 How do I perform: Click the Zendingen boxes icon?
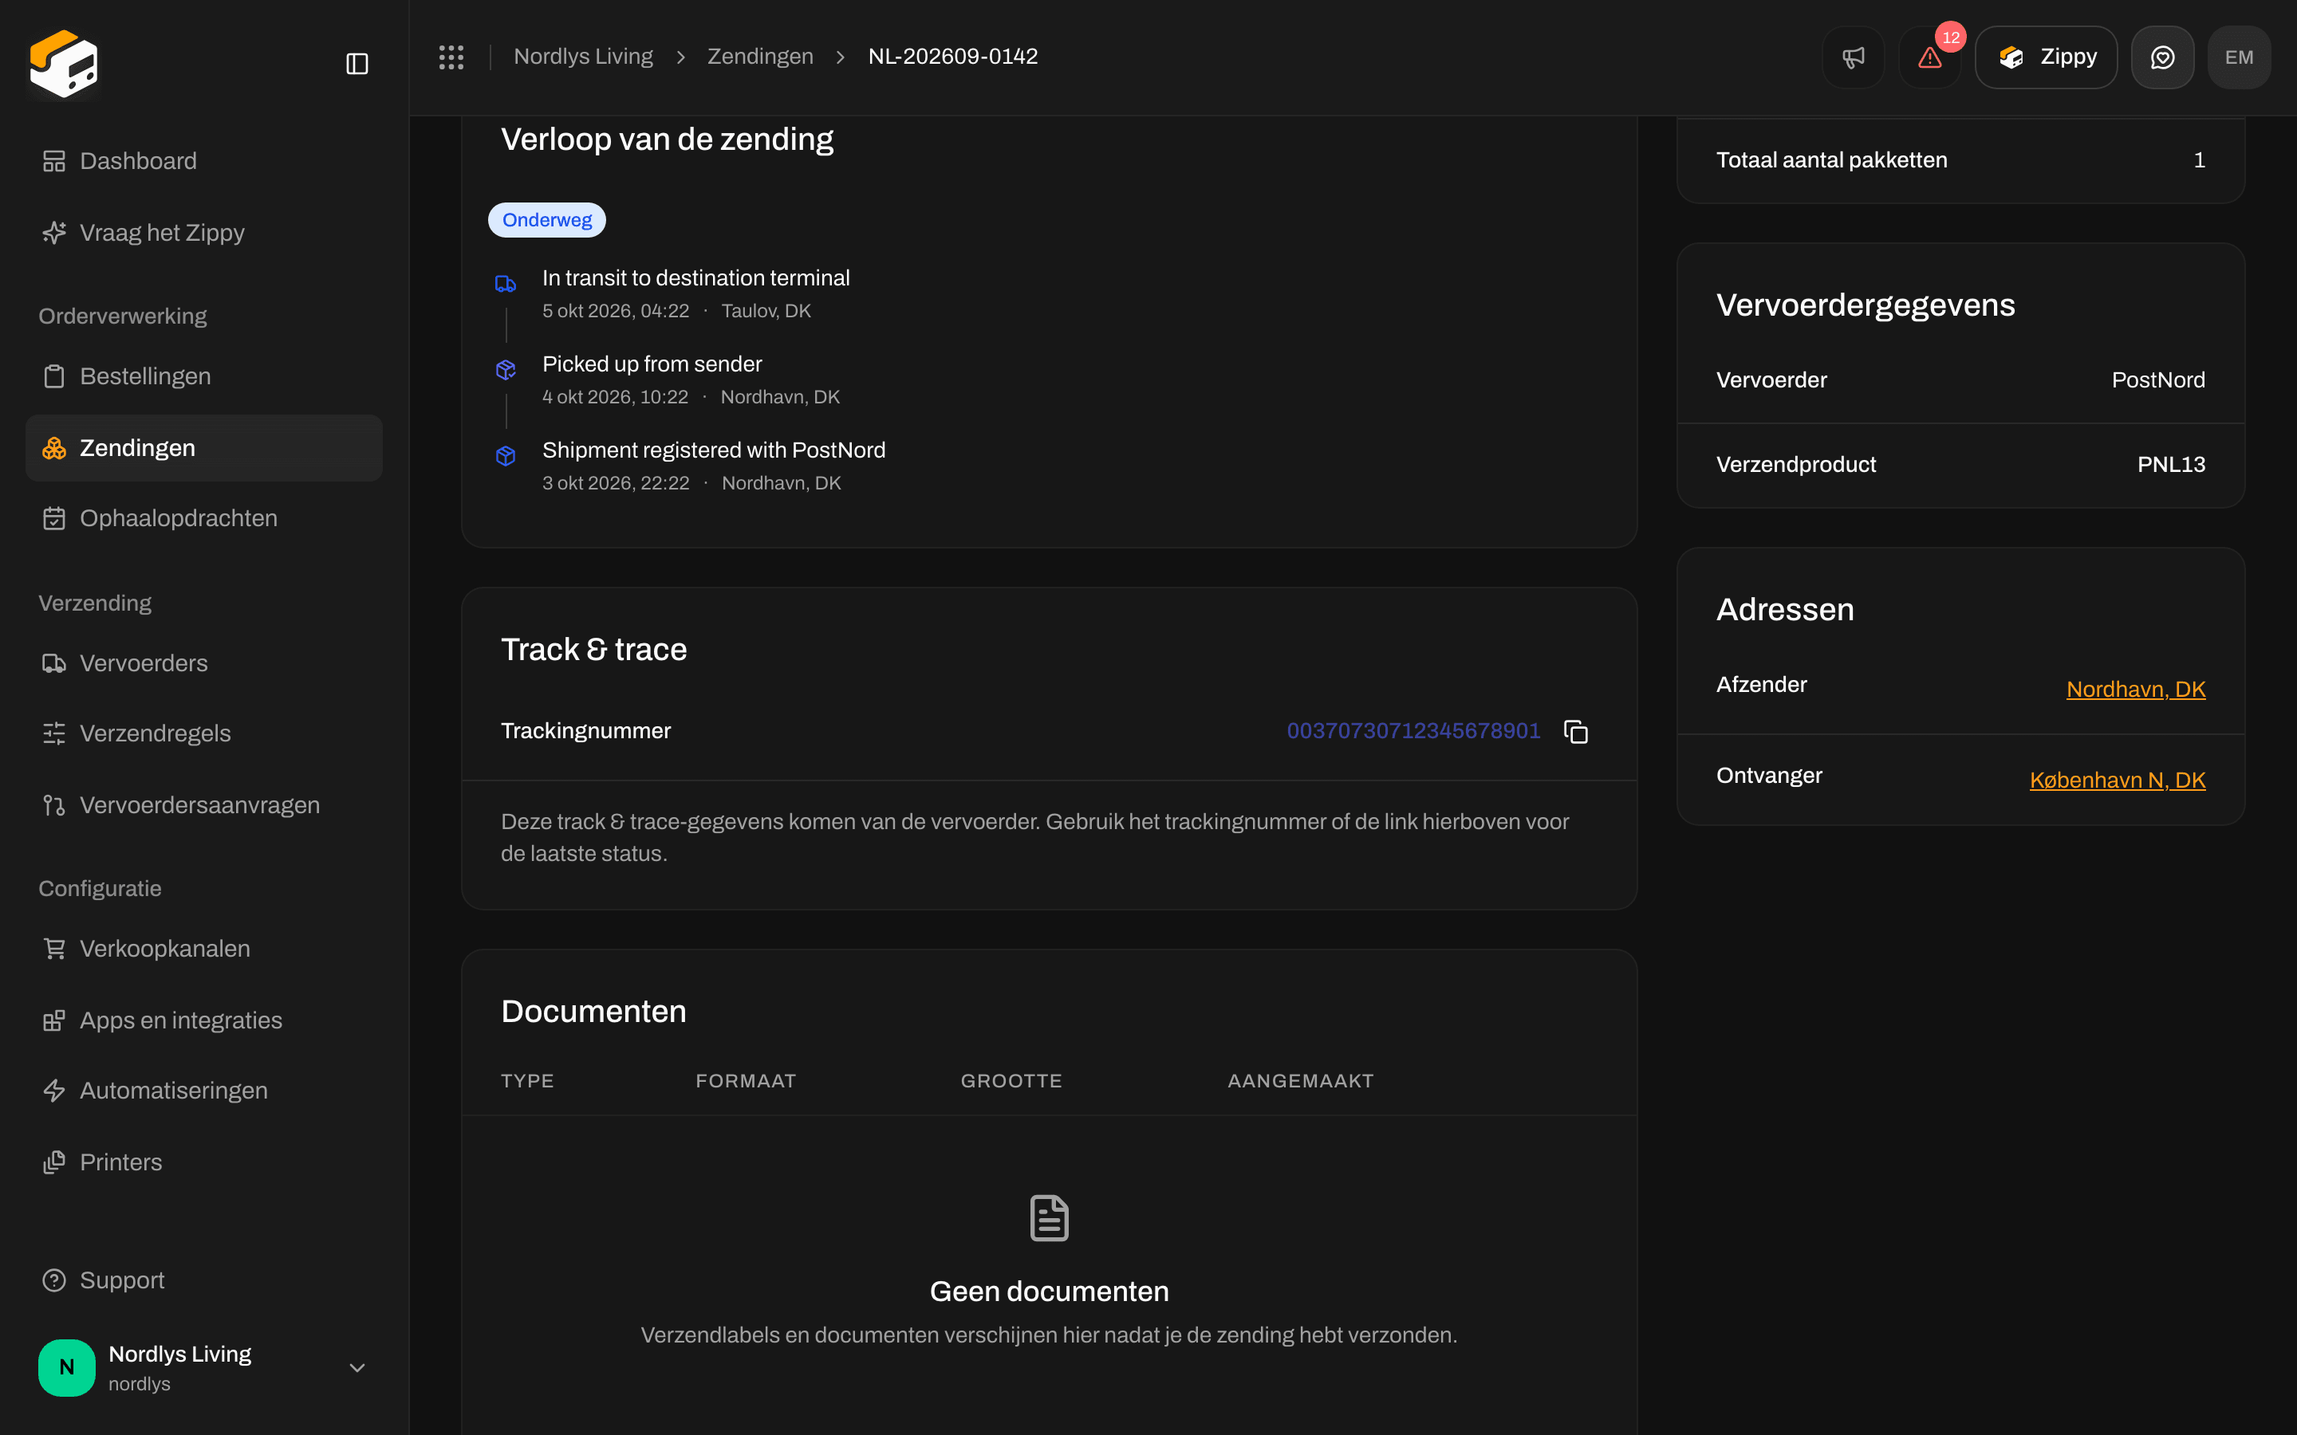(x=54, y=448)
